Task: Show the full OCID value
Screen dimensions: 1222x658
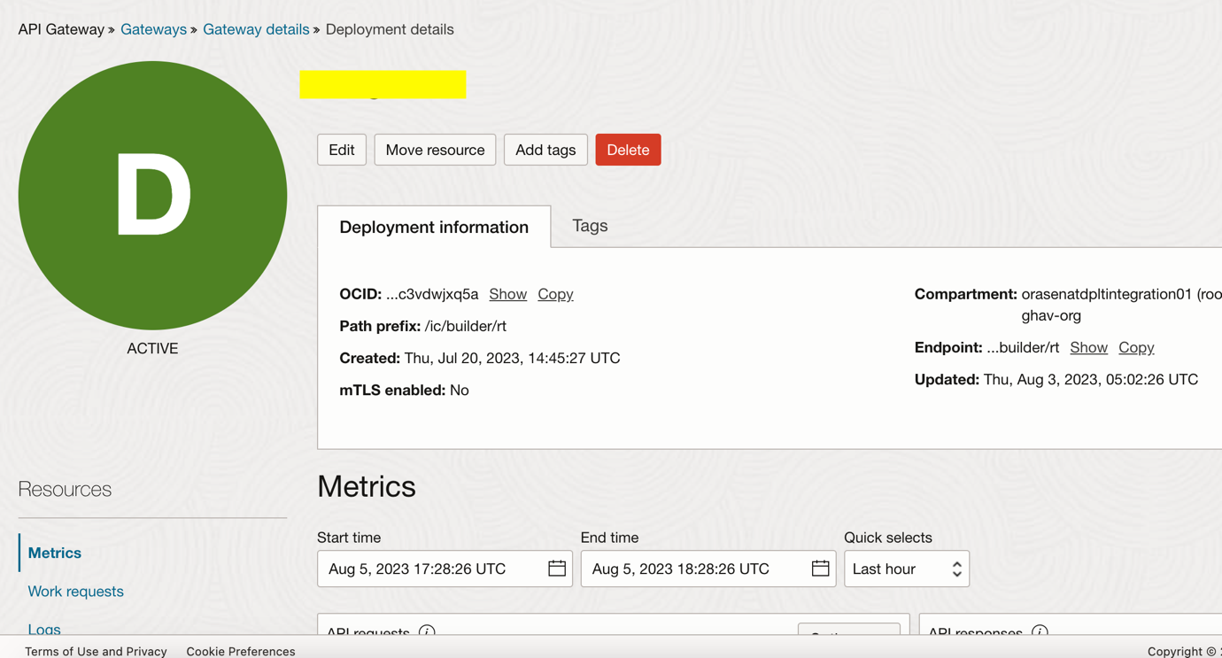Action: [x=507, y=294]
